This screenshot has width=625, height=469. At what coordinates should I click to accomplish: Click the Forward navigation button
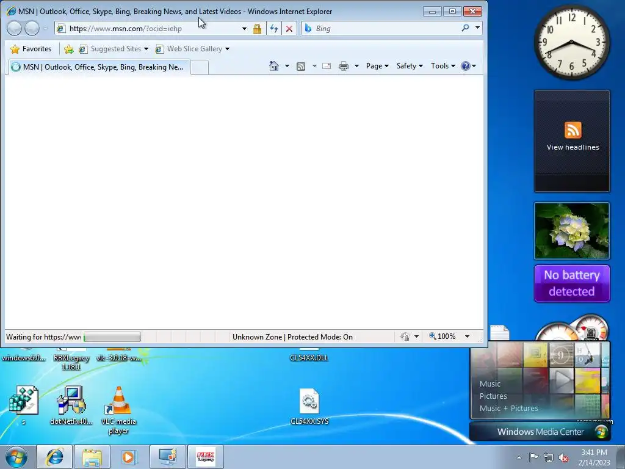(x=32, y=28)
